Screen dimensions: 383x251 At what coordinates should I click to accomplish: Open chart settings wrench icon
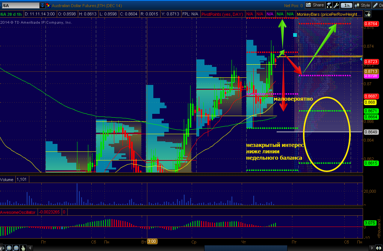pyautogui.click(x=336, y=5)
